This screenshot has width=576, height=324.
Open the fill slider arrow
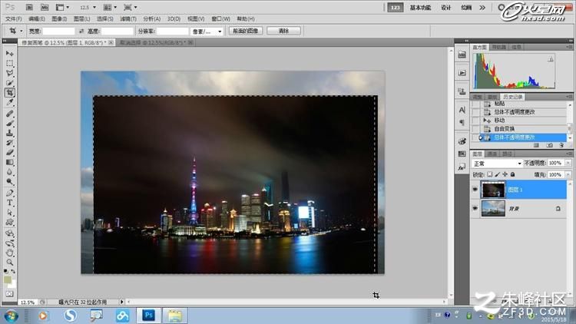tap(568, 174)
